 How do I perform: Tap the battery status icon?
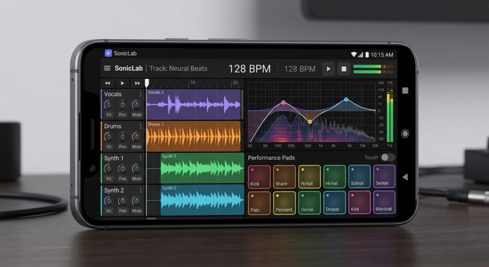(367, 54)
